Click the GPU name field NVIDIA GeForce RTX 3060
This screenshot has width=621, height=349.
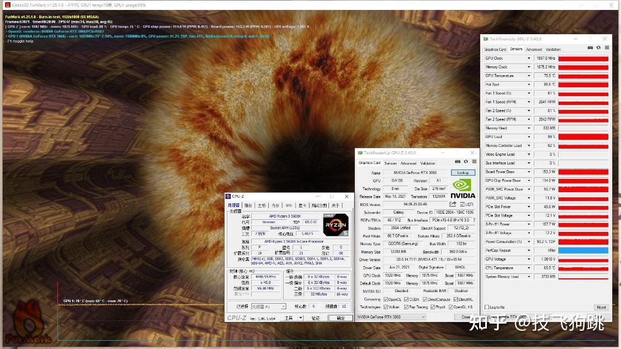[415, 173]
